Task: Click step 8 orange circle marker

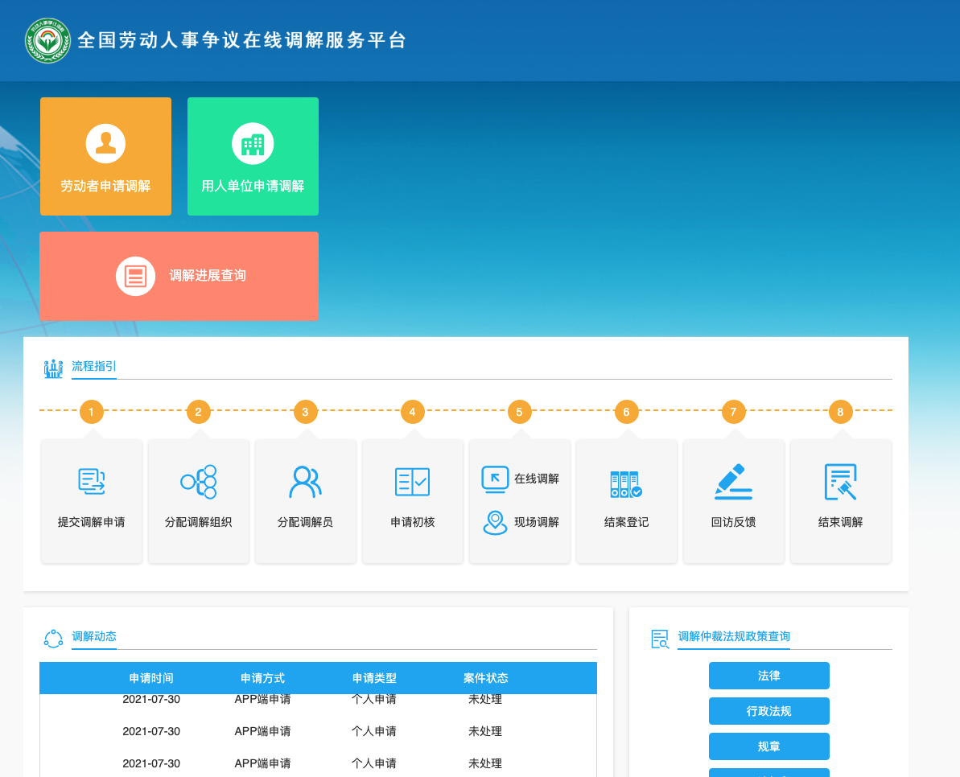Action: tap(840, 412)
